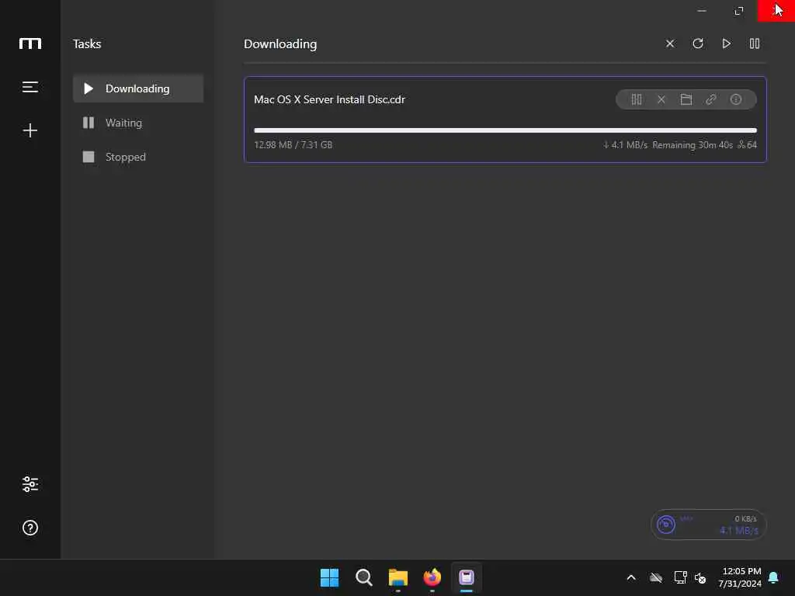
Task: Resume all tasks in header toolbar
Action: tap(726, 43)
